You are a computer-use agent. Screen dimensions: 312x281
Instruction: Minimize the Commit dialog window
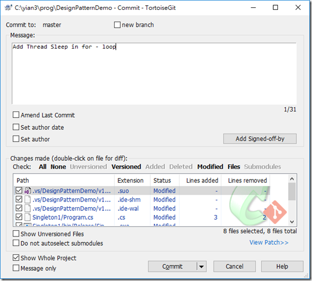pos(253,7)
